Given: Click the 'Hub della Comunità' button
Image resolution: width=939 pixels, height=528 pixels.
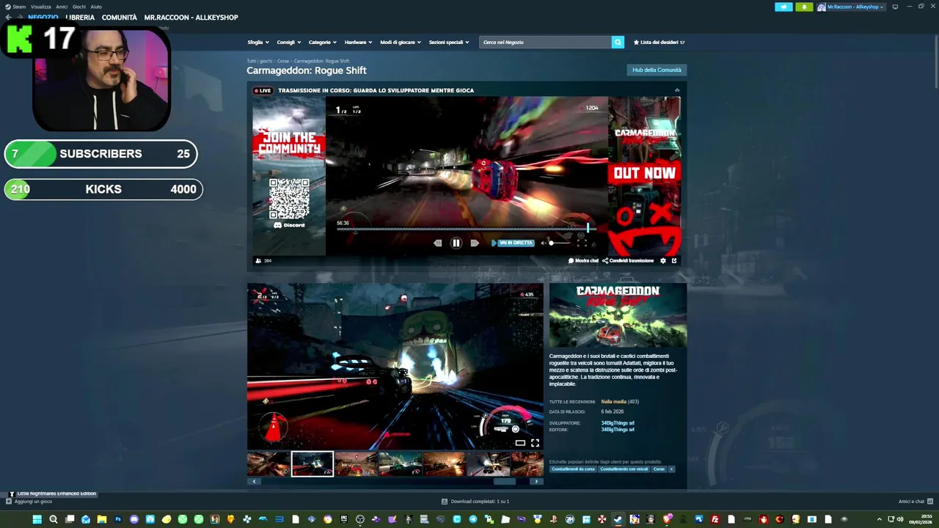Looking at the screenshot, I should (x=657, y=70).
